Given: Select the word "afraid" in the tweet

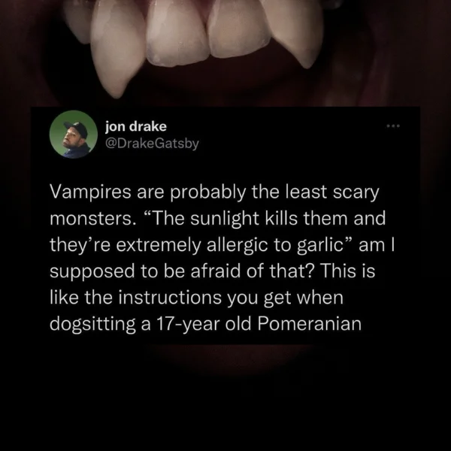Looking at the screenshot, I should click(216, 271).
